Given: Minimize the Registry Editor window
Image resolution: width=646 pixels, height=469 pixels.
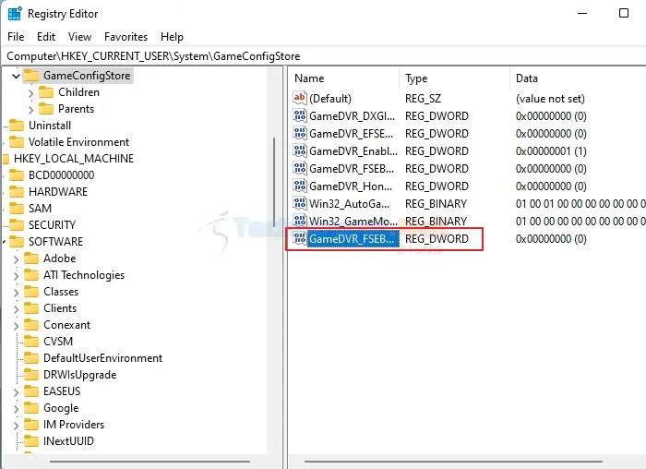Looking at the screenshot, I should click(x=582, y=13).
